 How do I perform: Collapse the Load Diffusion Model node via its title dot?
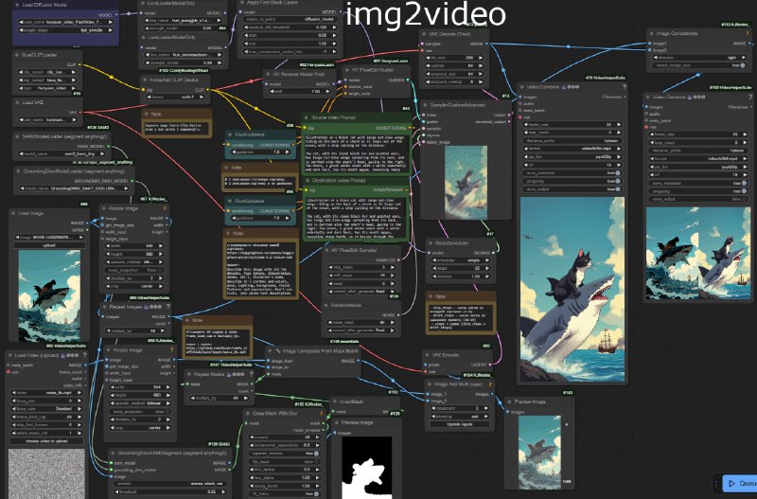[17, 5]
